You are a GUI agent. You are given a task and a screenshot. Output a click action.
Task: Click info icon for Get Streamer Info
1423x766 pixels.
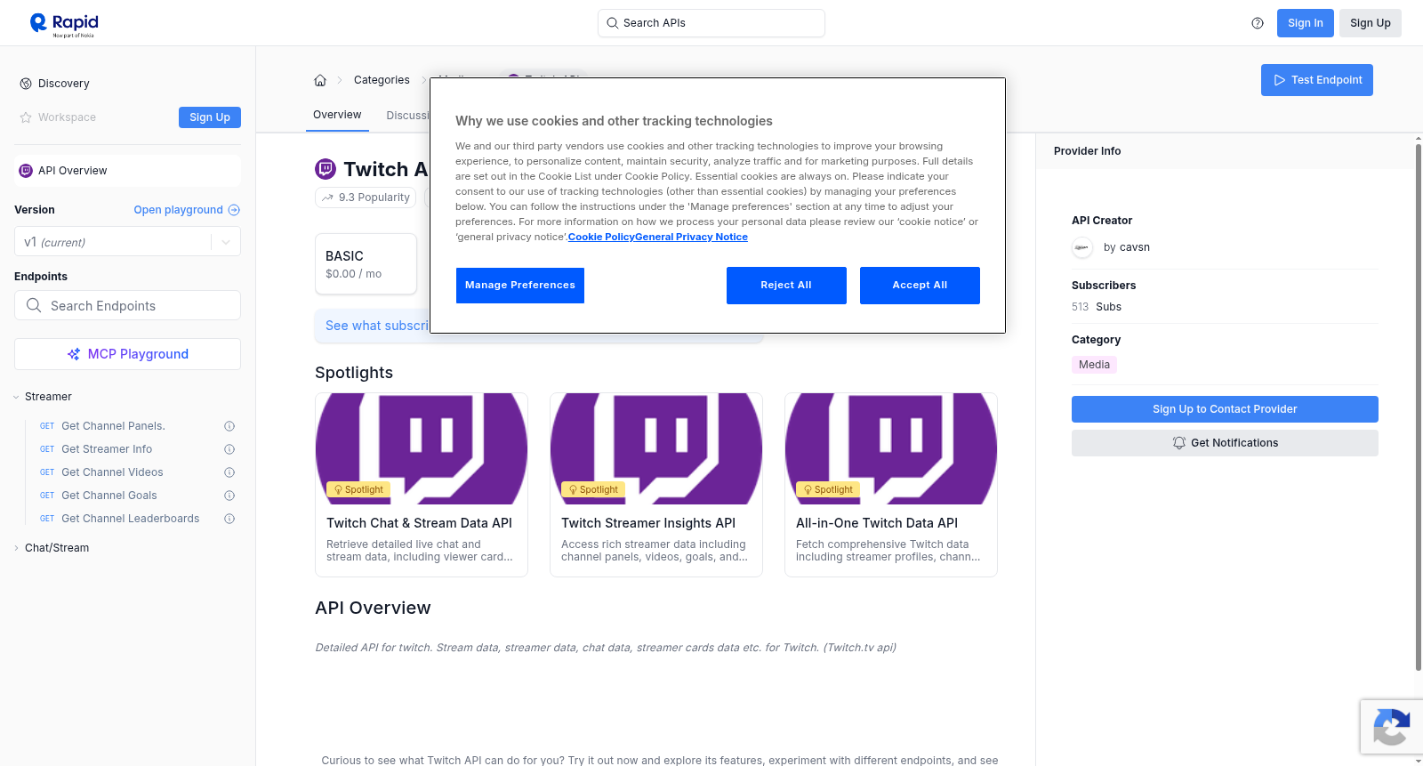(x=229, y=449)
